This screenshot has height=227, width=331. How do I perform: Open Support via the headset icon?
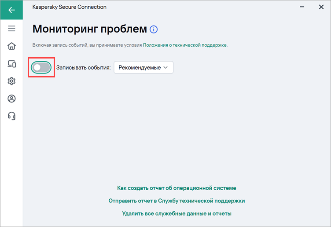(11, 116)
